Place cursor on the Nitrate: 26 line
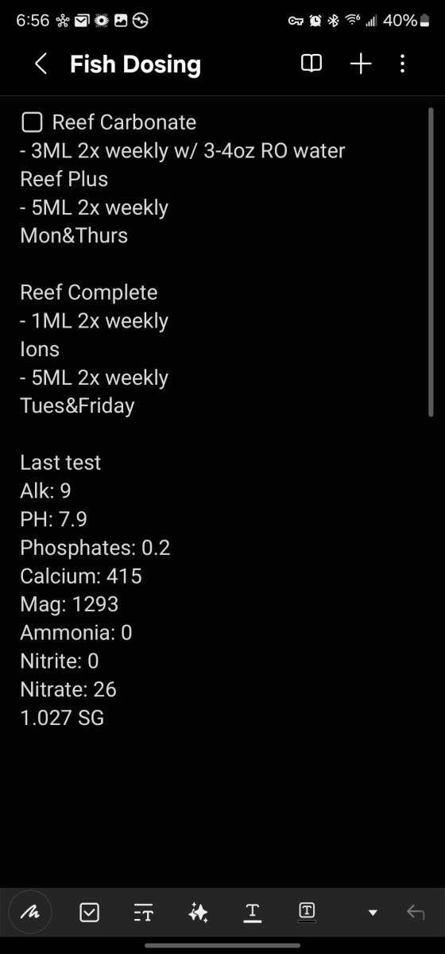This screenshot has height=954, width=445. 68,689
